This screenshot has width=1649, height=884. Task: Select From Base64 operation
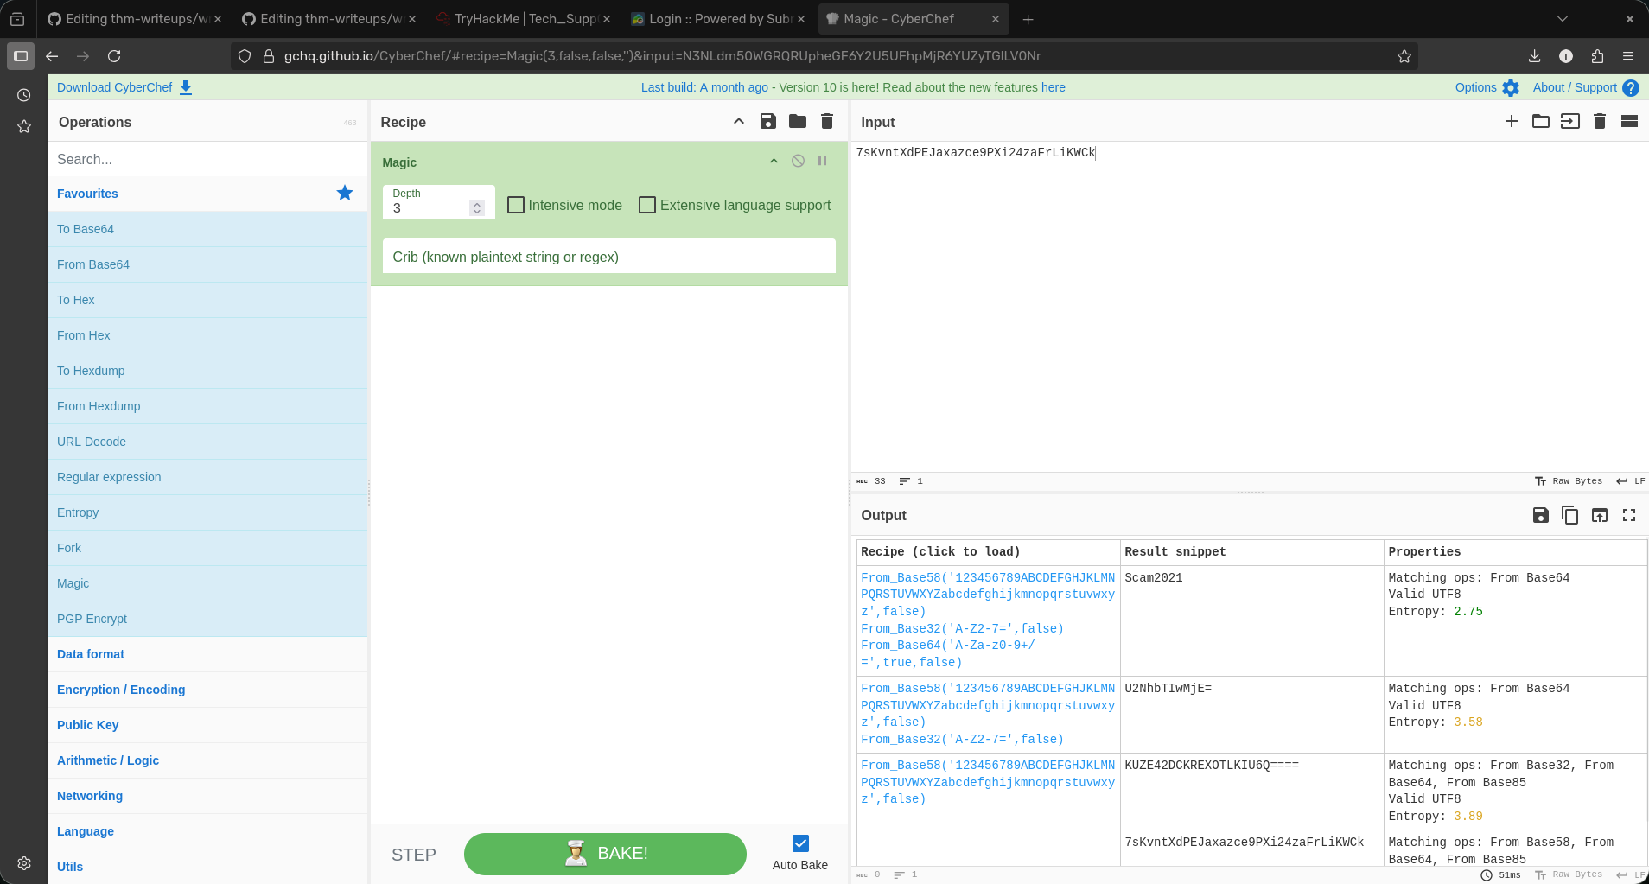[x=207, y=264]
